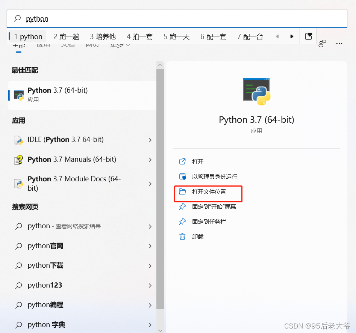Click the Module Docs app icon

coord(18,184)
